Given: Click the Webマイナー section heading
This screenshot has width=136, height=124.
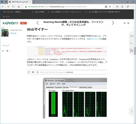Looking at the screenshot, I should tap(37, 29).
